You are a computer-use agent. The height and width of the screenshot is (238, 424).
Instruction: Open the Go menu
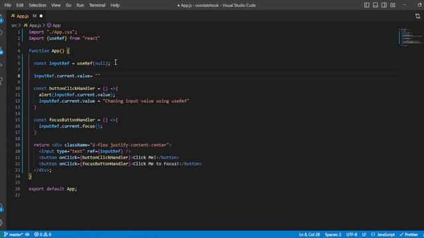point(68,5)
